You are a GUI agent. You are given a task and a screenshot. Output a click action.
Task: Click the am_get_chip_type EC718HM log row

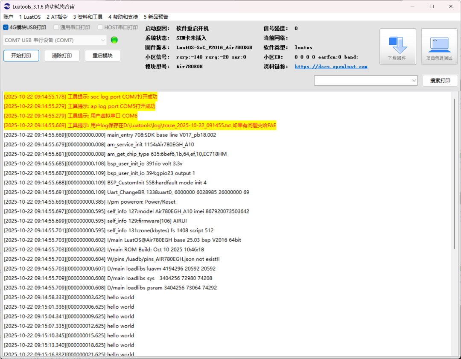(x=115, y=154)
